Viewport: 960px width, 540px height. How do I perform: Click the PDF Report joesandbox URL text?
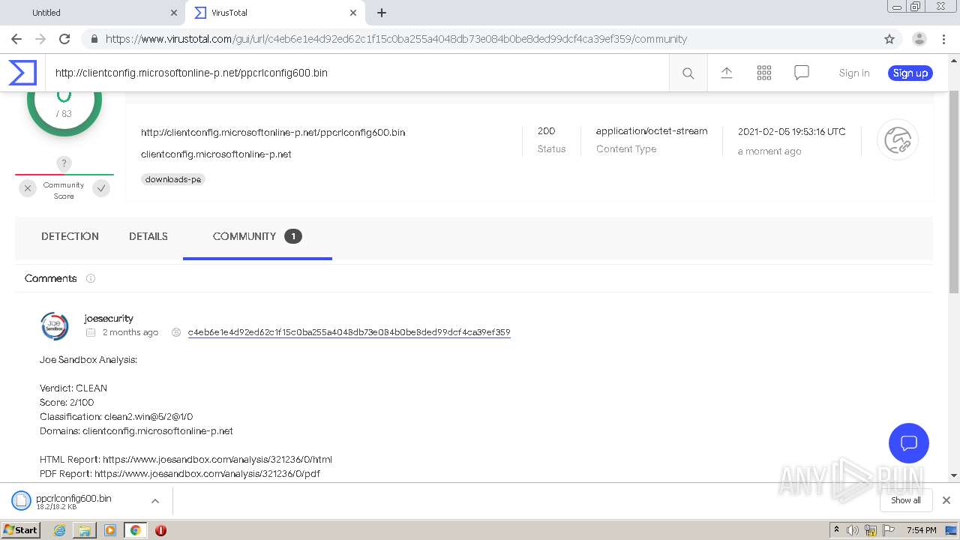(x=207, y=473)
